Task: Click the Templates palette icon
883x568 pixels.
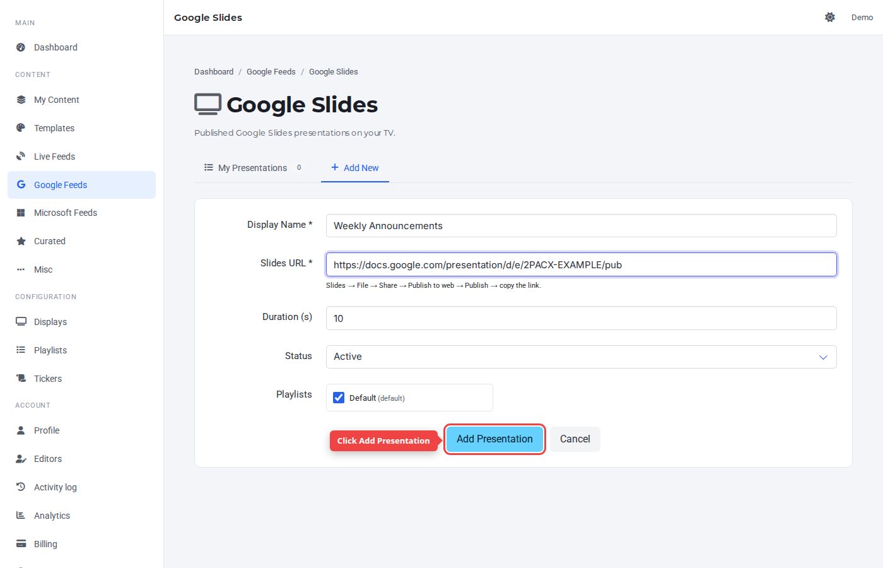Action: pos(21,128)
